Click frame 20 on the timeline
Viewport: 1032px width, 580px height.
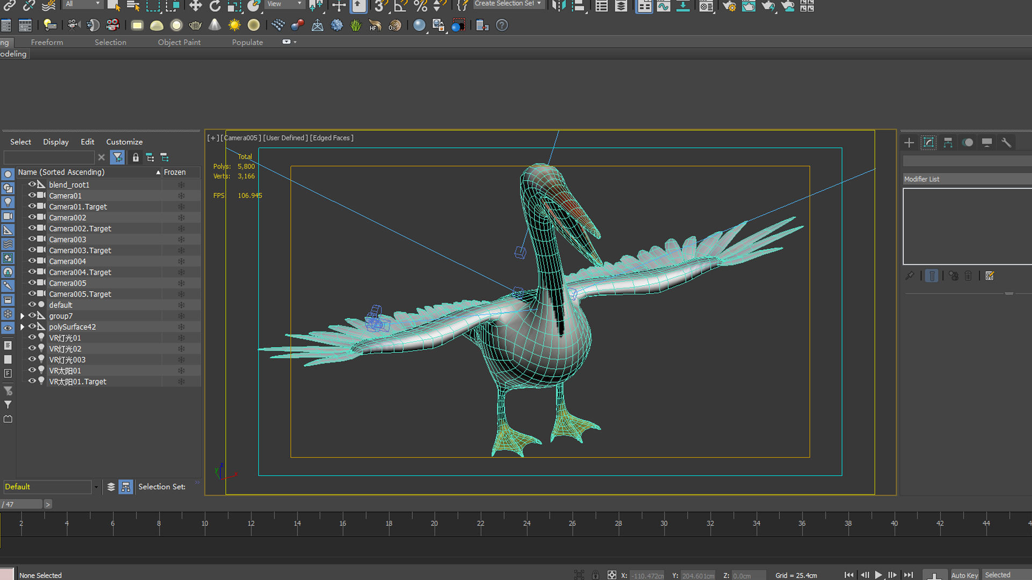(434, 524)
